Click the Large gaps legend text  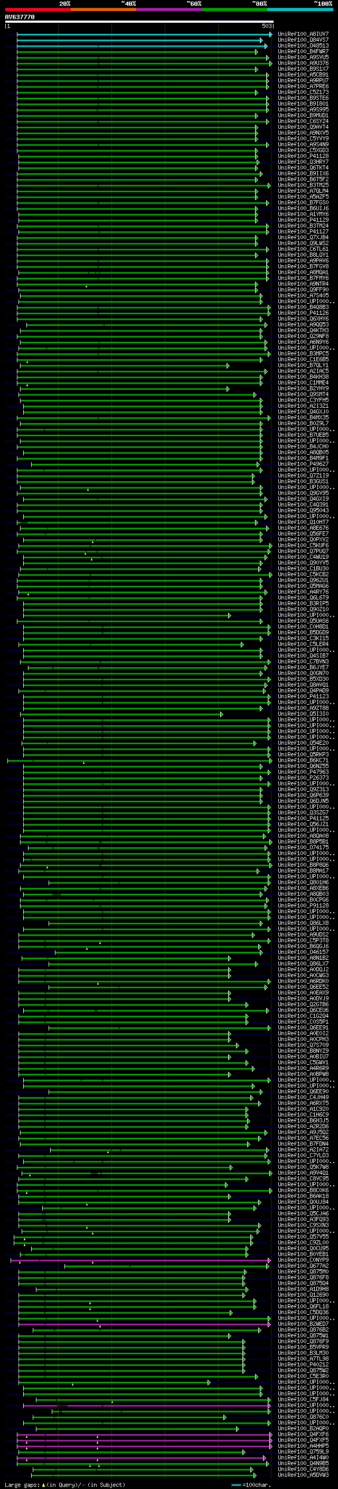(x=65, y=1485)
